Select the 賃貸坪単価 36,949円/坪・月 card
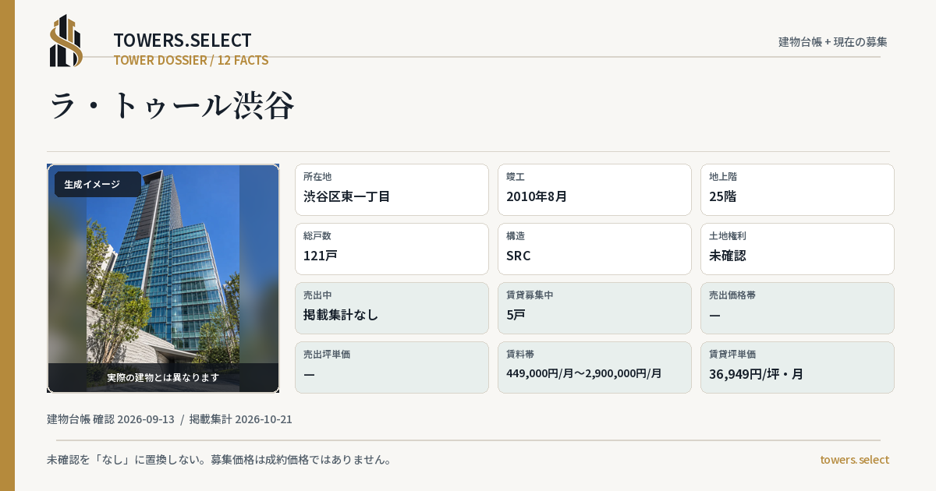This screenshot has width=936, height=491. click(797, 367)
